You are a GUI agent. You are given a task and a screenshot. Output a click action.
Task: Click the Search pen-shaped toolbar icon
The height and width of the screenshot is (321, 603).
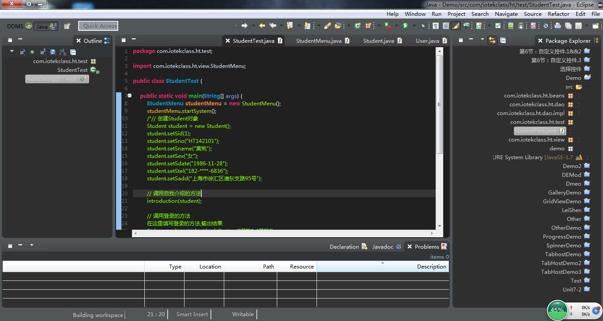click(328, 26)
